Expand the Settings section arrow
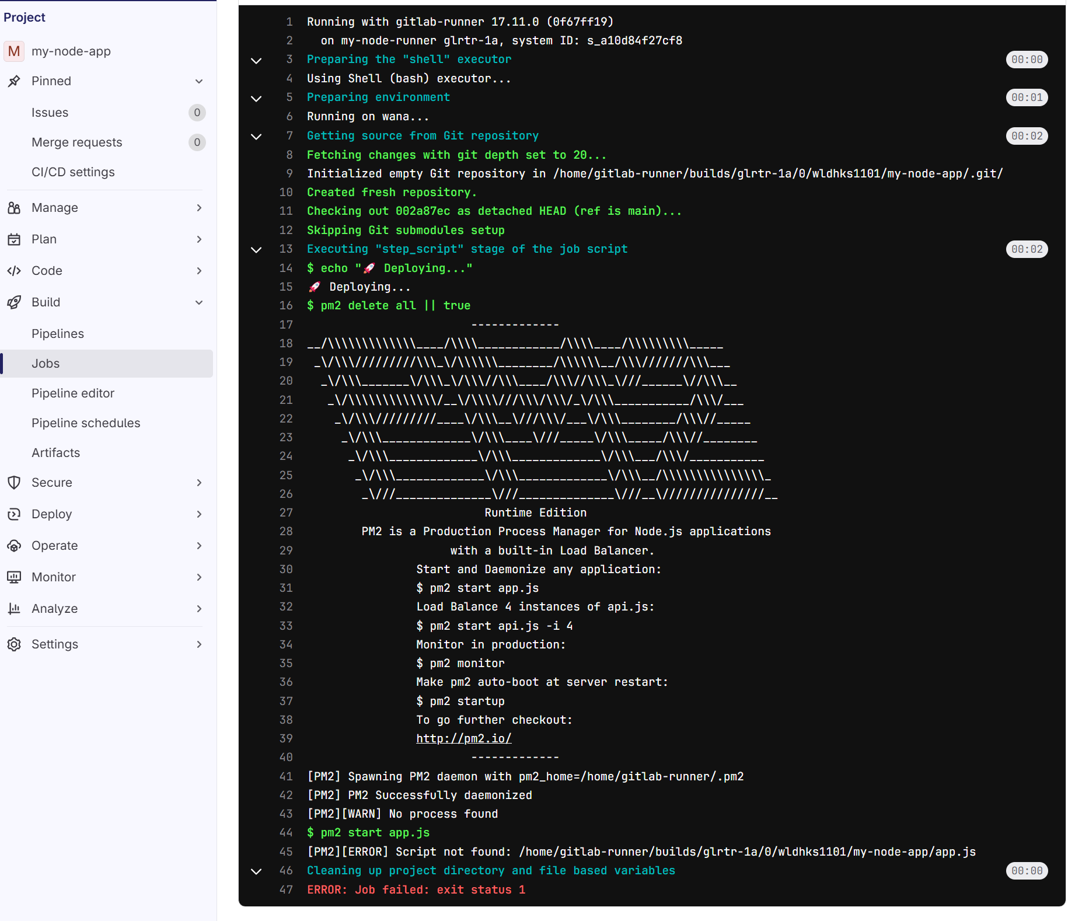1075x921 pixels. (199, 644)
